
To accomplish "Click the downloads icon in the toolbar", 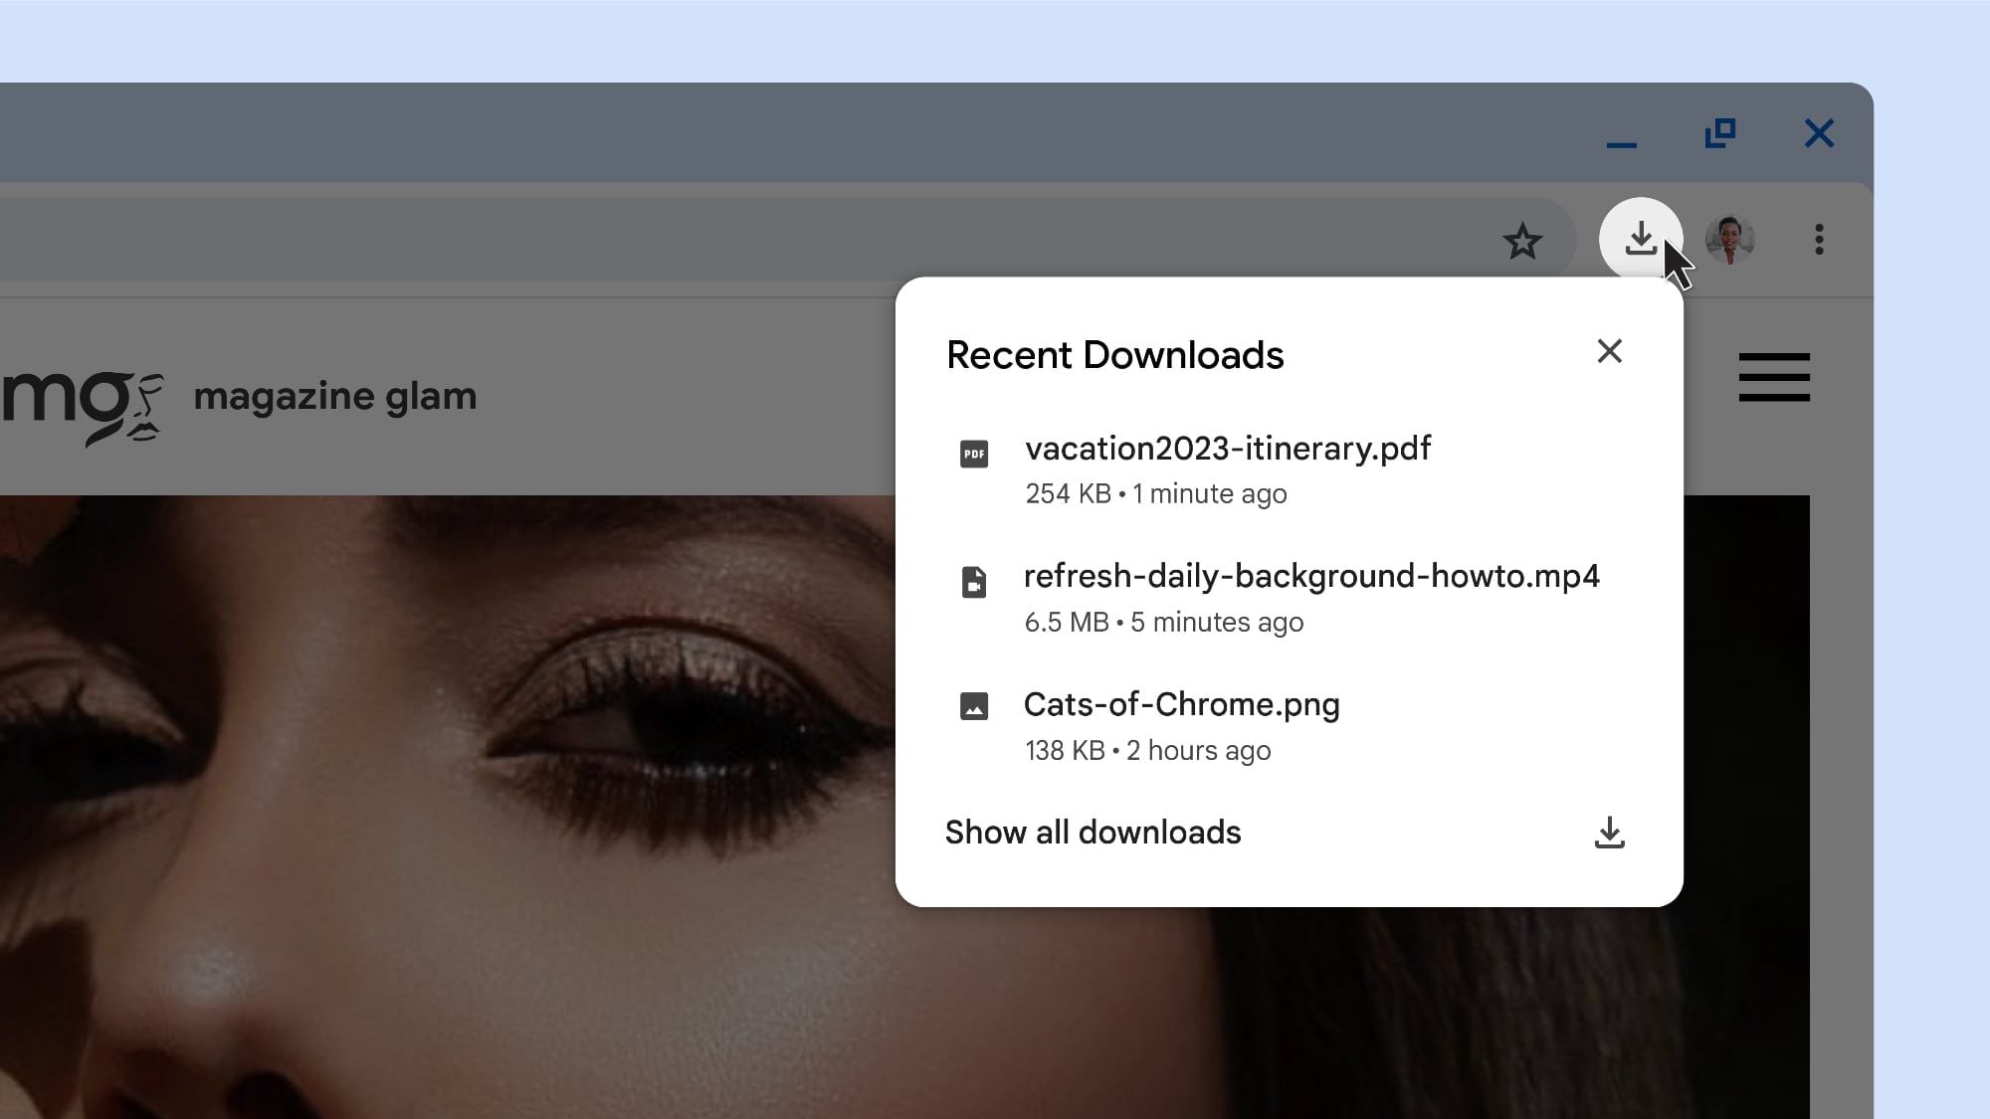I will point(1640,239).
